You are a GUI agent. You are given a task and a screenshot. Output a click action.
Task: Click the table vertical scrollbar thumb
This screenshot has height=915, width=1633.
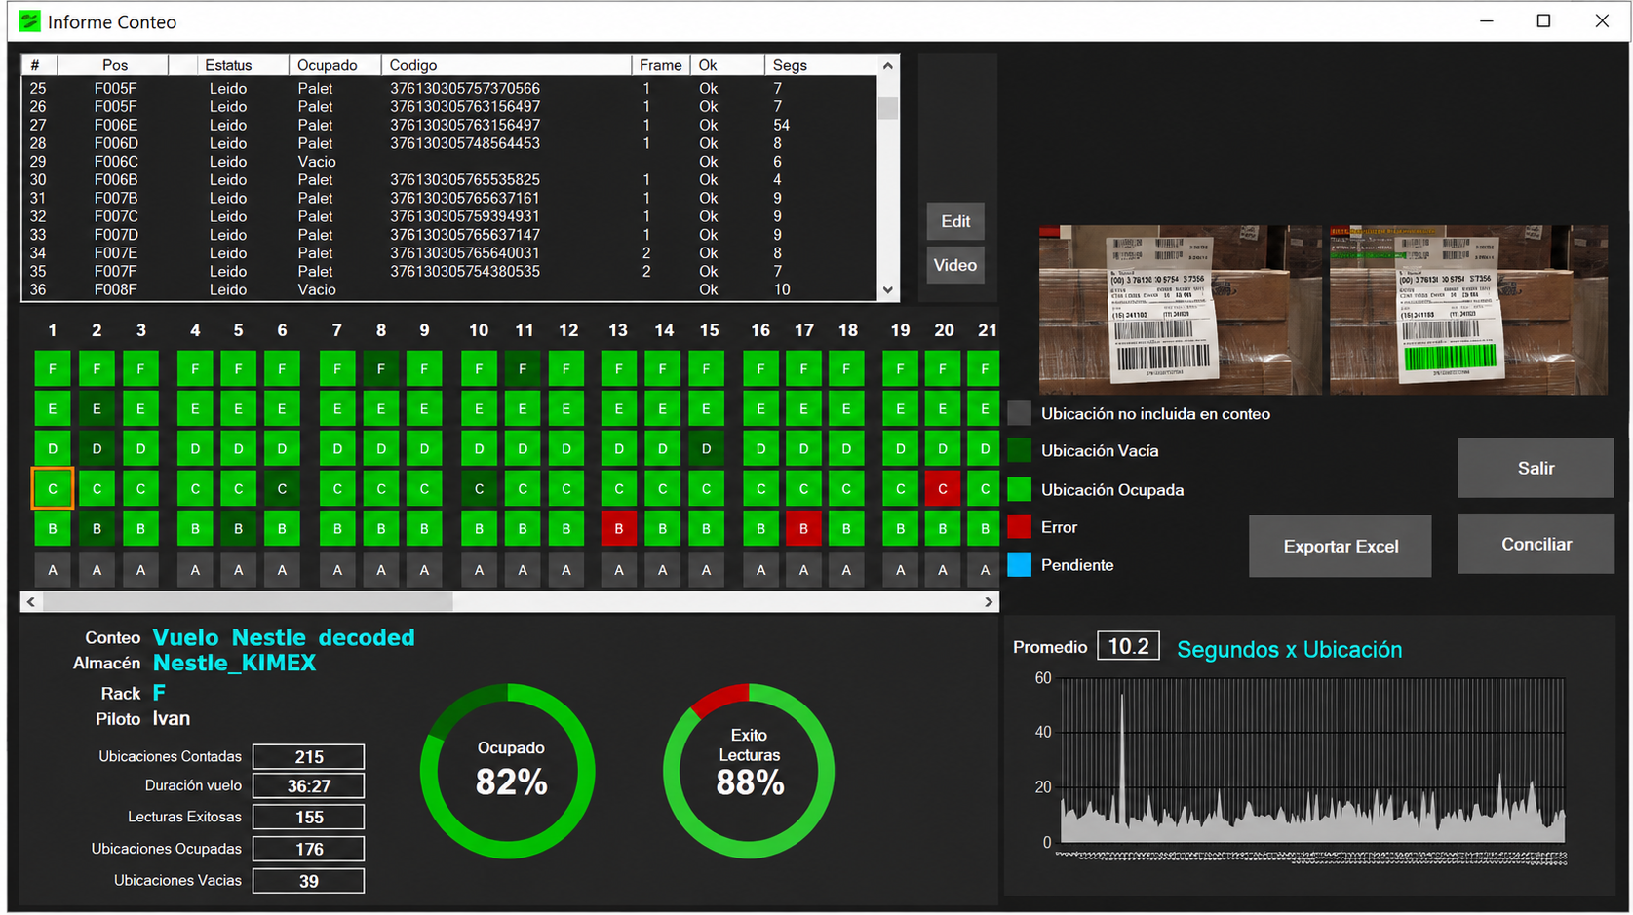(887, 107)
